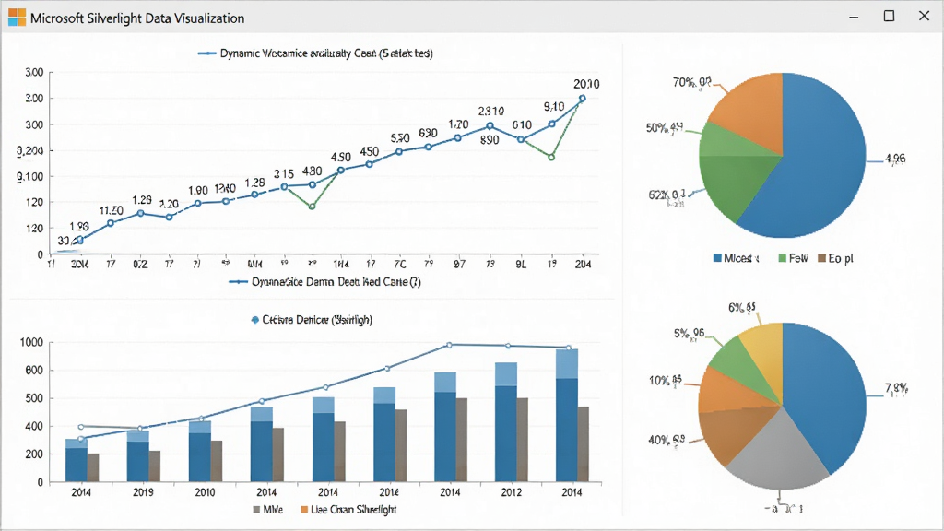The width and height of the screenshot is (944, 531).
Task: Click the green data point below 4.80
Action: tap(312, 206)
